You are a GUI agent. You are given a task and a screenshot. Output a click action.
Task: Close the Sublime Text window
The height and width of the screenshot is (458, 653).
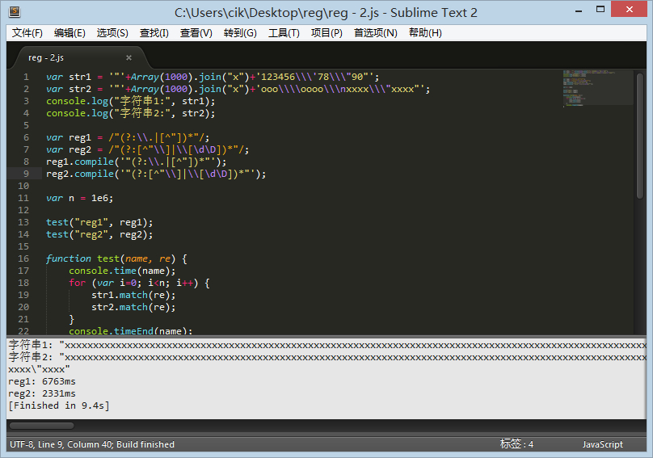point(630,9)
